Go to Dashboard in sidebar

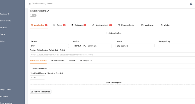4,14
